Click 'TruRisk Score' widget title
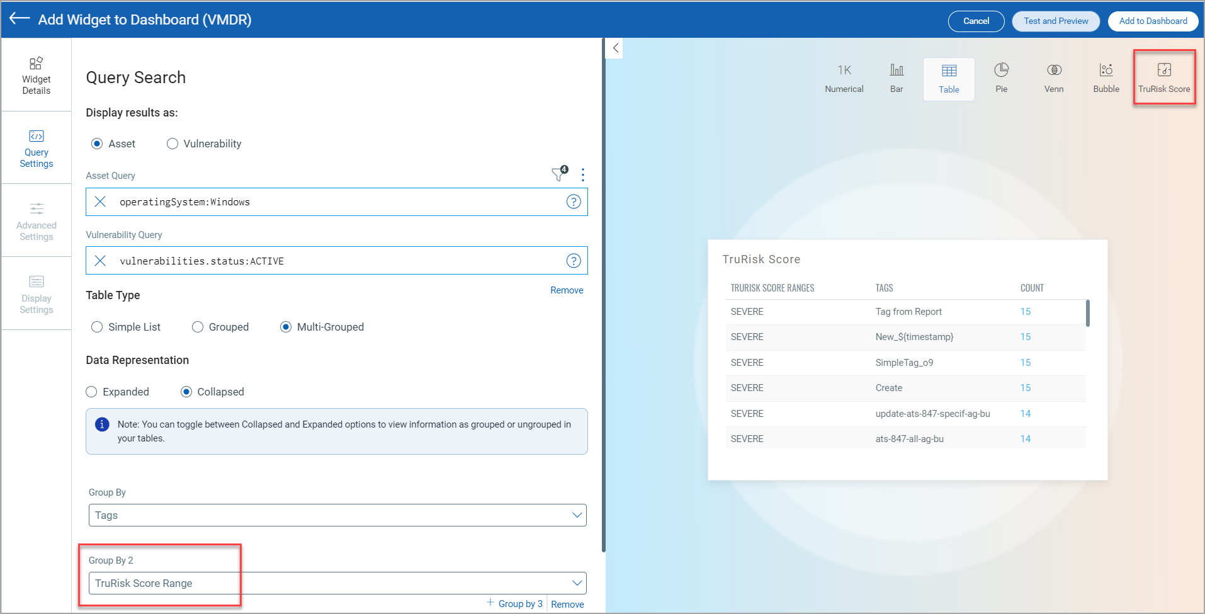Image resolution: width=1205 pixels, height=614 pixels. coord(761,259)
